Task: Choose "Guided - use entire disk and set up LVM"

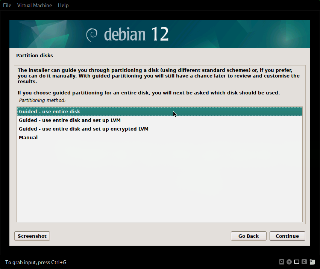Action: [x=70, y=120]
